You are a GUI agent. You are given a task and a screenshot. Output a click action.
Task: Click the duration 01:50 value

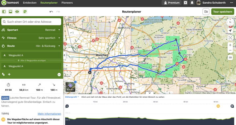pos(8,90)
